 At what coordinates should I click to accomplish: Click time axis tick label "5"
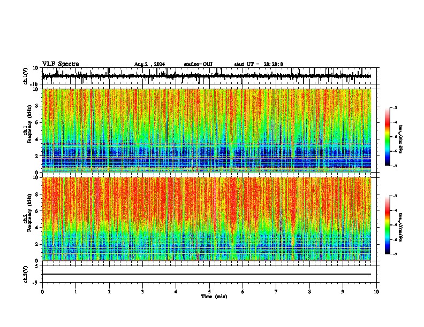[209, 292]
